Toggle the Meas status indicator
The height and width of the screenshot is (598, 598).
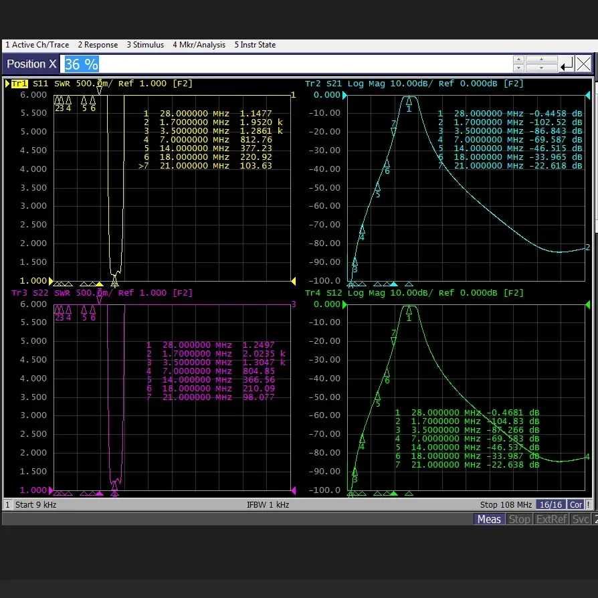(x=489, y=519)
